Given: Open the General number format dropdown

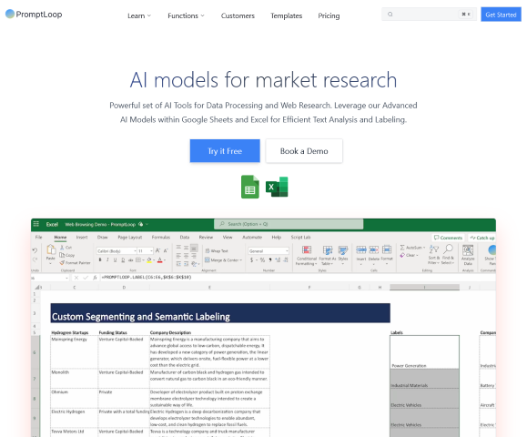Looking at the screenshot, I should (269, 251).
